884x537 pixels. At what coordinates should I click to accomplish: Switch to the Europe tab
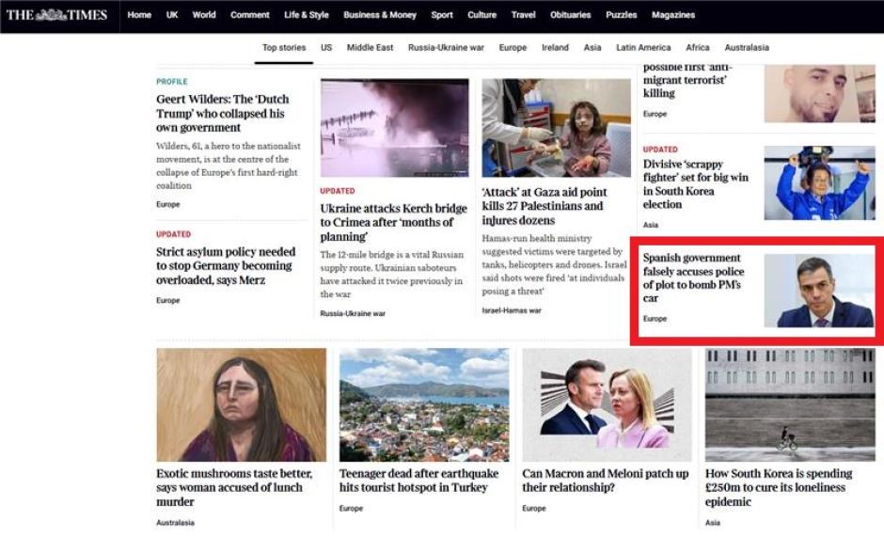pyautogui.click(x=513, y=48)
